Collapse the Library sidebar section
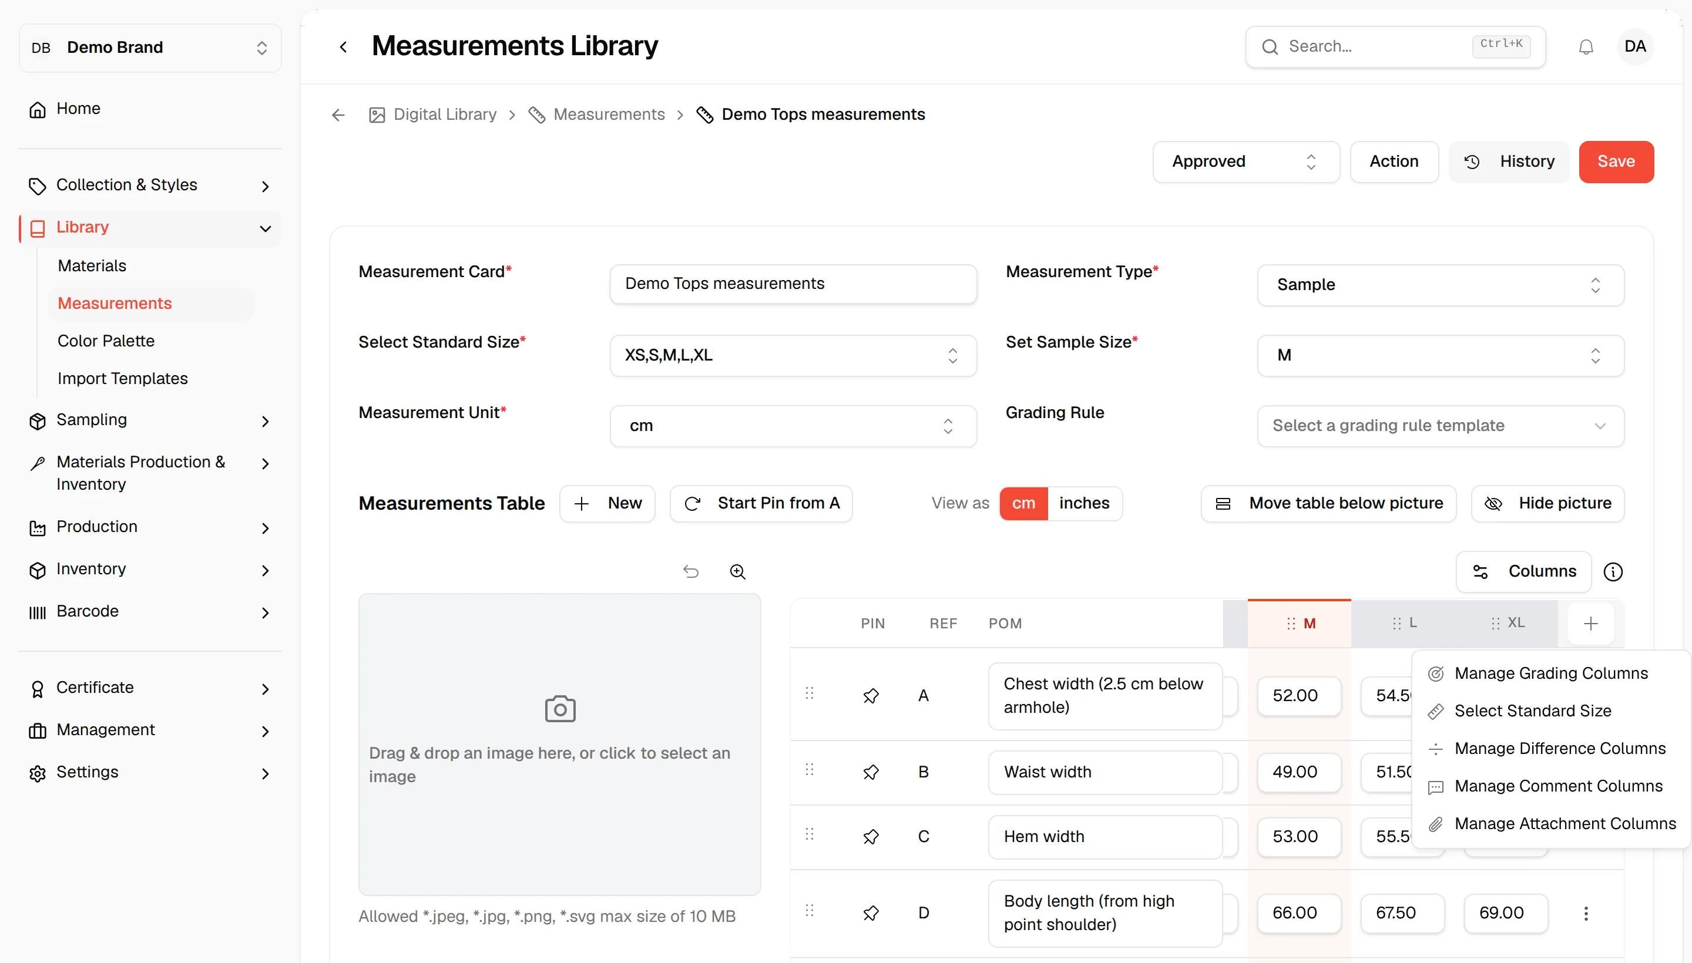The width and height of the screenshot is (1692, 963). (150, 228)
